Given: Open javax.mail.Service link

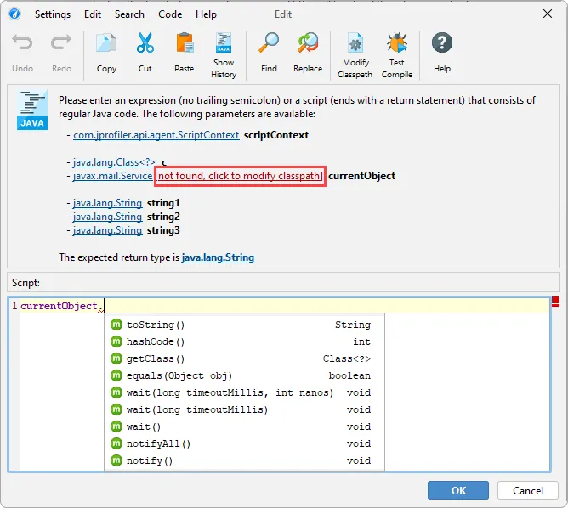Looking at the screenshot, I should pos(112,176).
